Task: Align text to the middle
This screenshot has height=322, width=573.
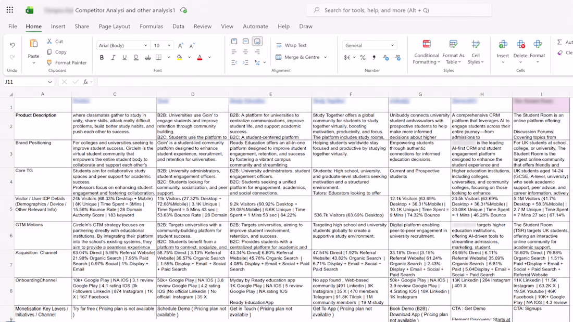Action: point(245,41)
